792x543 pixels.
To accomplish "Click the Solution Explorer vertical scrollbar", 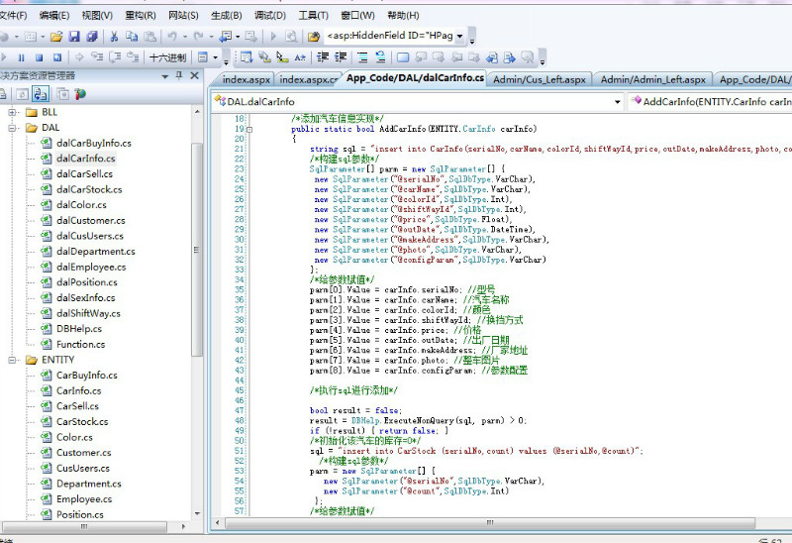I will click(x=196, y=248).
